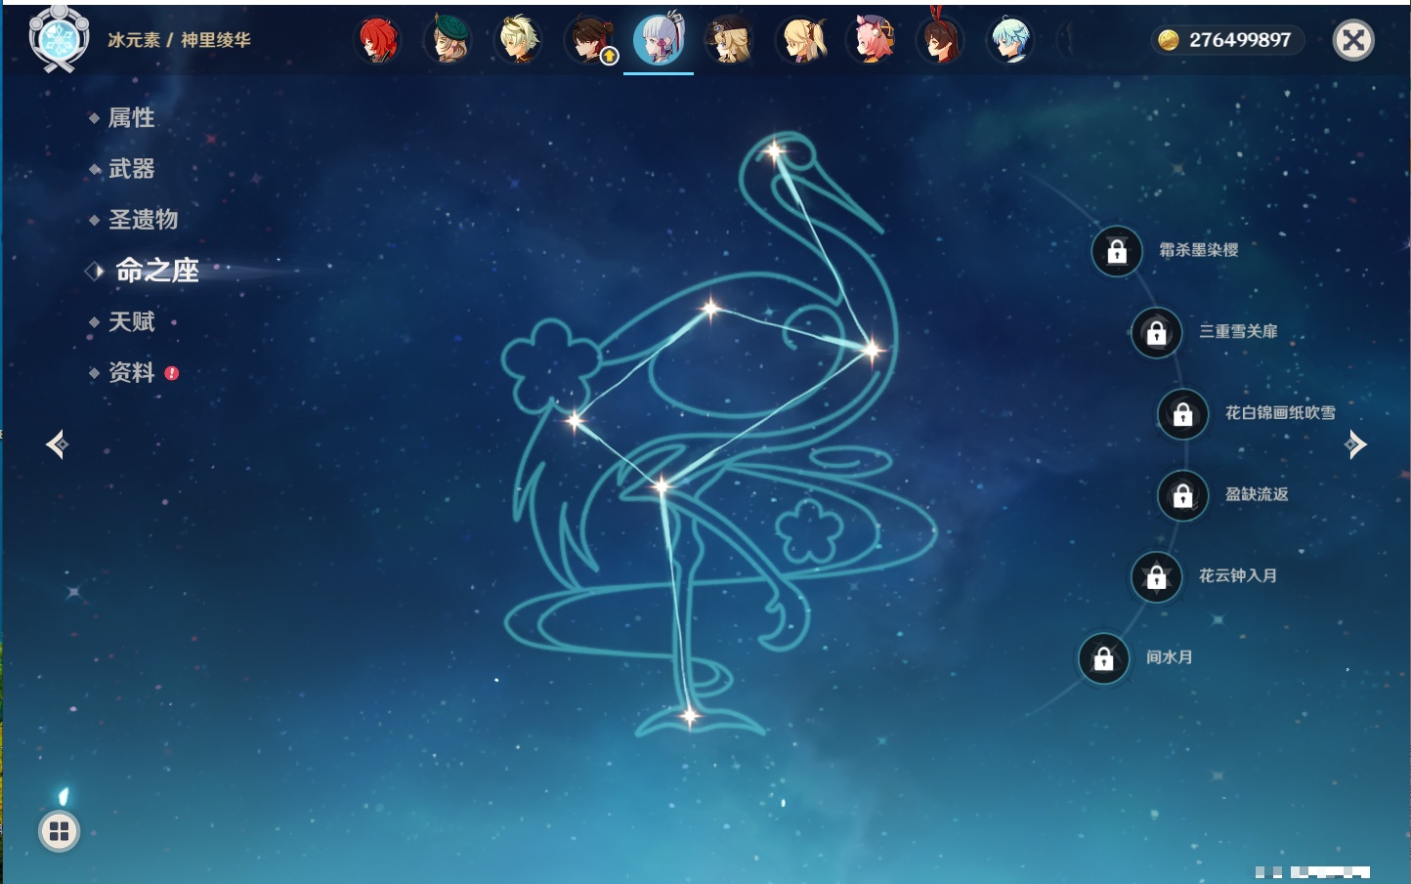Select the character avatar wearing a green beret
This screenshot has height=884, width=1411.
click(449, 41)
